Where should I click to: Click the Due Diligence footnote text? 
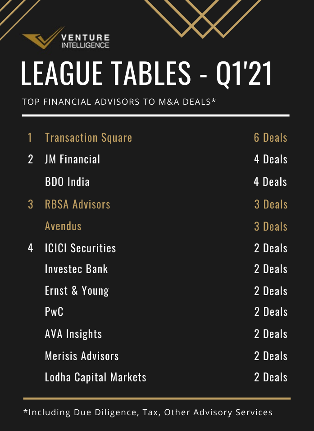click(148, 412)
